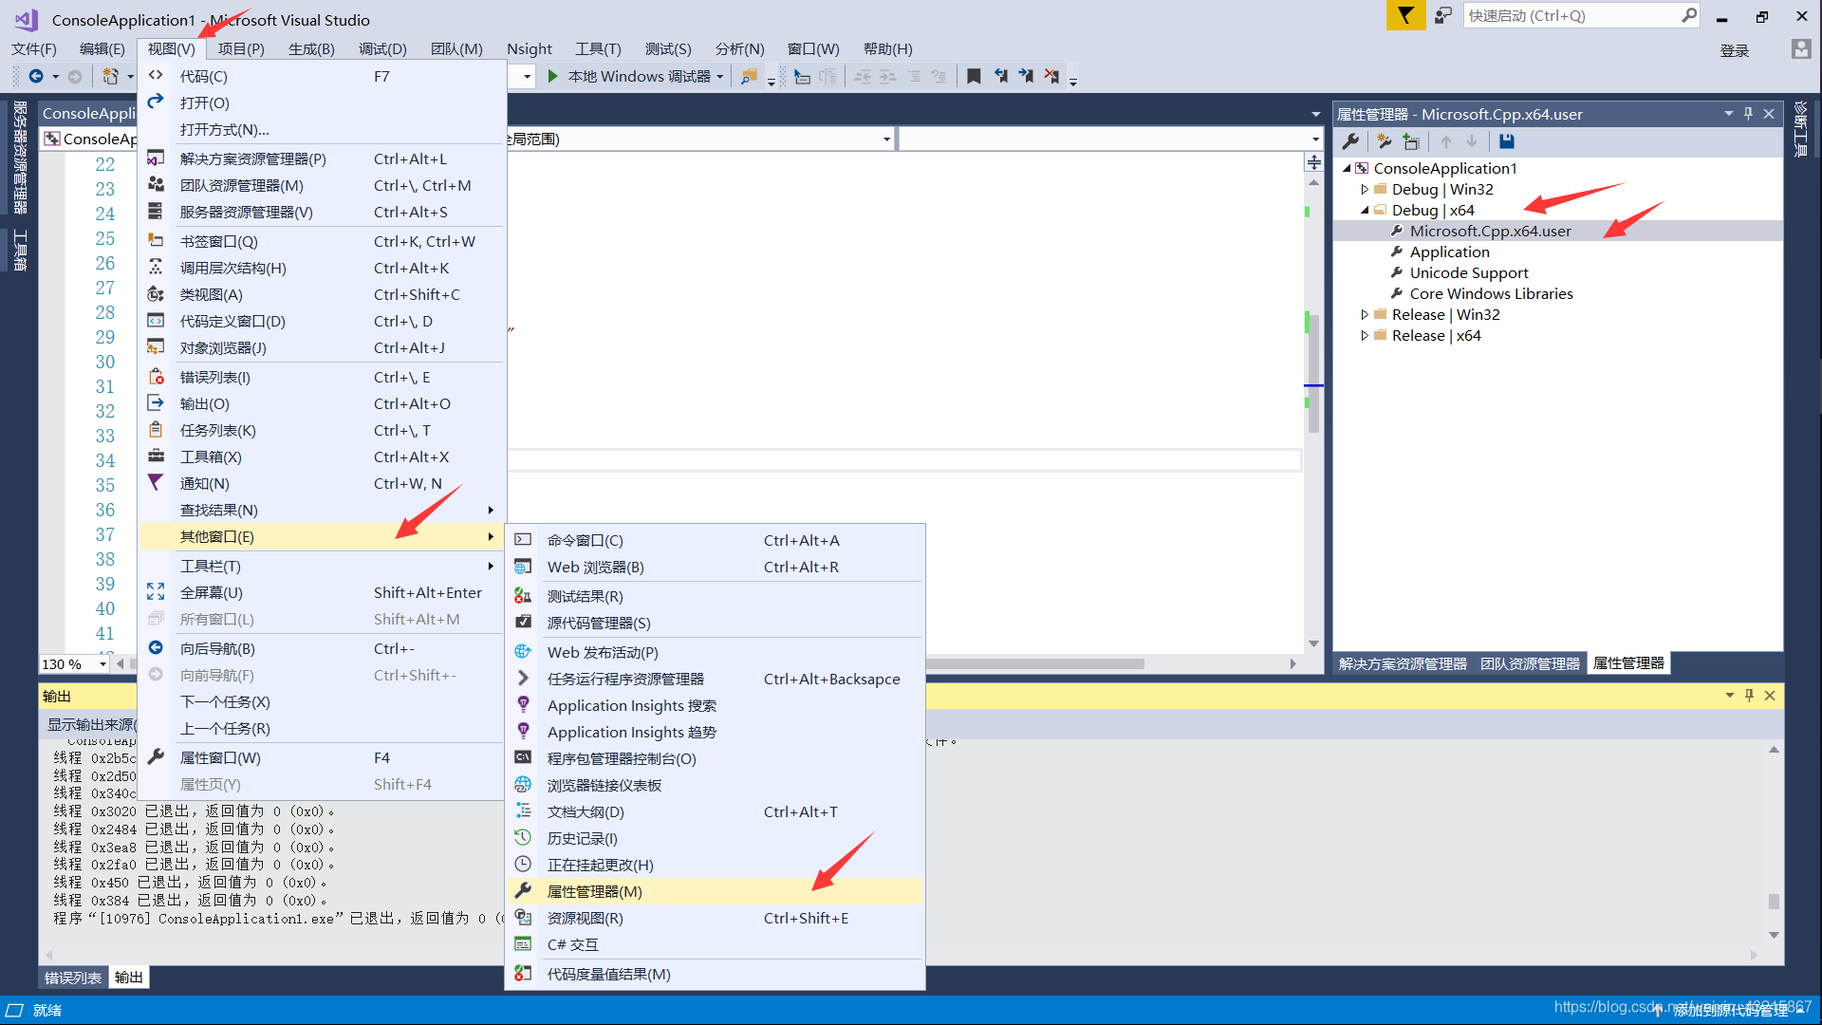Pin the Property Manager panel
This screenshot has height=1025, width=1822.
(x=1749, y=114)
